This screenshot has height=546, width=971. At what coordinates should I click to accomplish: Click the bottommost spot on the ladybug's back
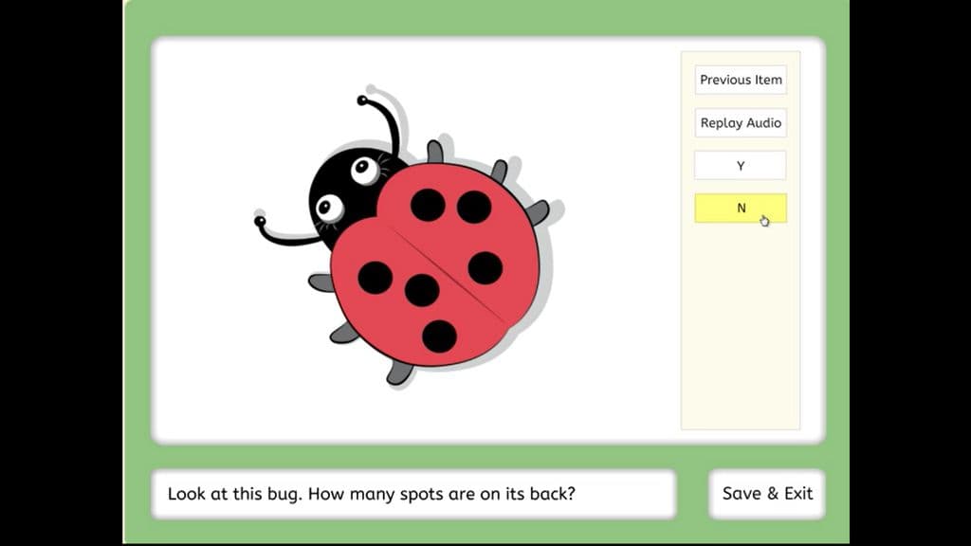[x=440, y=337]
